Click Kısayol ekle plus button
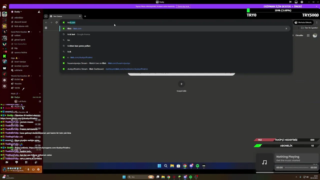 [x=181, y=84]
